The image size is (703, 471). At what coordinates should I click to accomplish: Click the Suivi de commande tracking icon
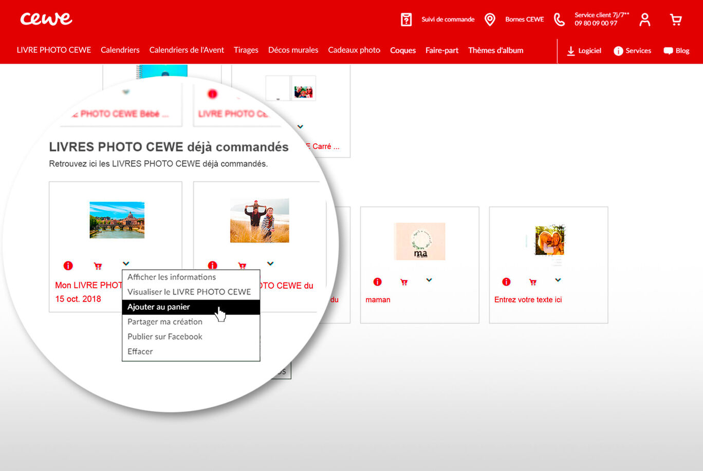406,18
